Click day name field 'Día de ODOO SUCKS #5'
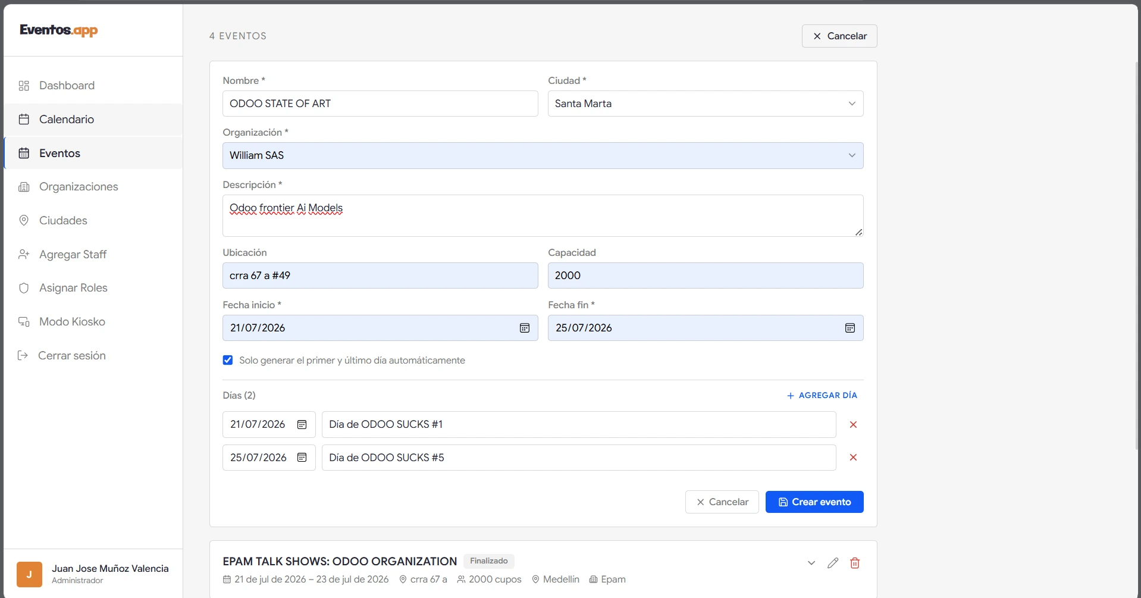 (x=579, y=458)
